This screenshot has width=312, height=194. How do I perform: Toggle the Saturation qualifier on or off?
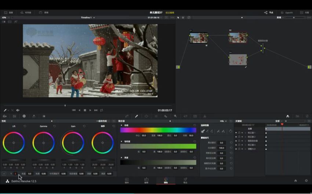[121, 141]
